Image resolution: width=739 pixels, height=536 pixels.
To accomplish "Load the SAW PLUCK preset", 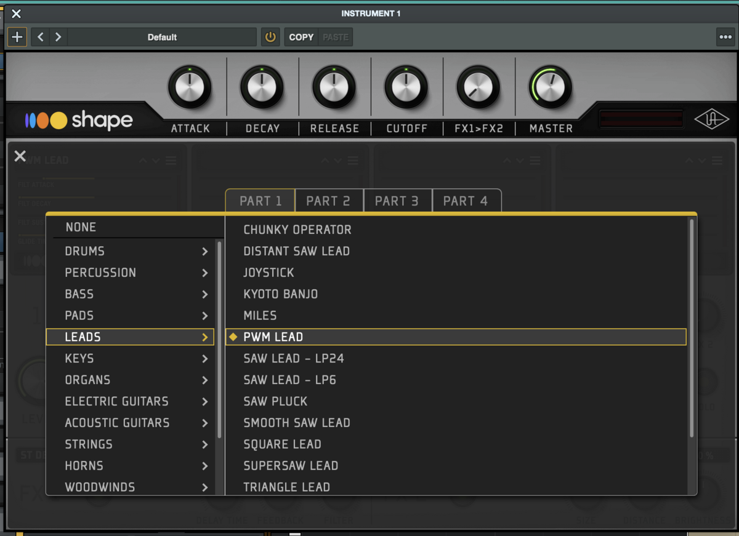I will pyautogui.click(x=456, y=401).
